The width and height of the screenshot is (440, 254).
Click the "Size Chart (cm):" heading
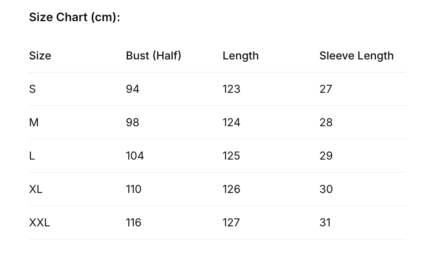click(x=75, y=18)
